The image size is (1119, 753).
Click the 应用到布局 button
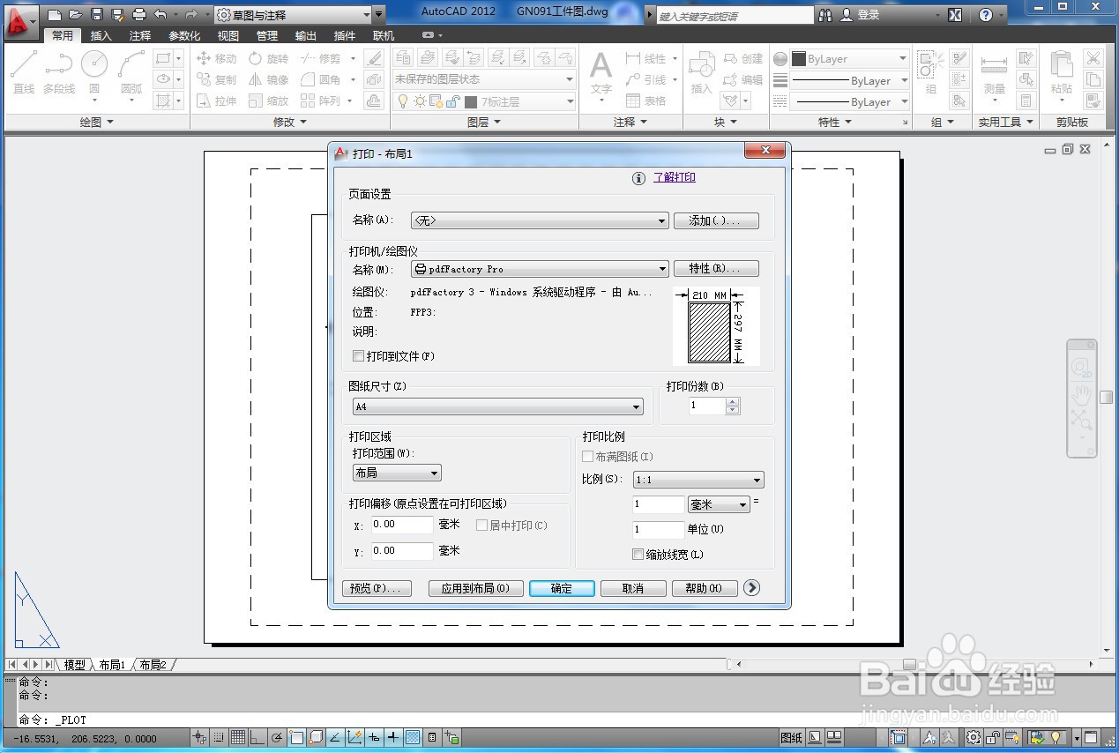click(x=476, y=588)
